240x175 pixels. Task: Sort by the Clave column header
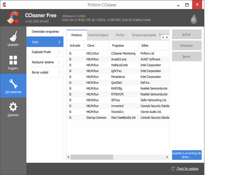[x=97, y=45]
